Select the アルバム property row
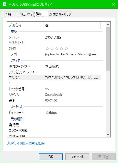 point(54,78)
